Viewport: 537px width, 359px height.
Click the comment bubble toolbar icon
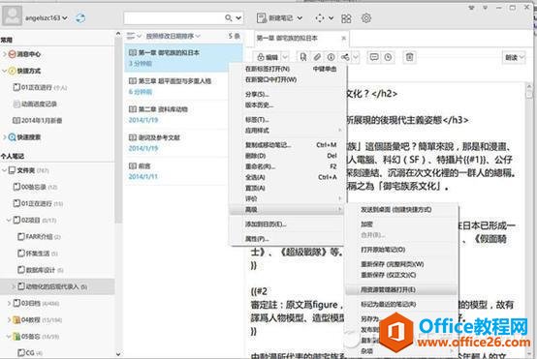coord(374,57)
